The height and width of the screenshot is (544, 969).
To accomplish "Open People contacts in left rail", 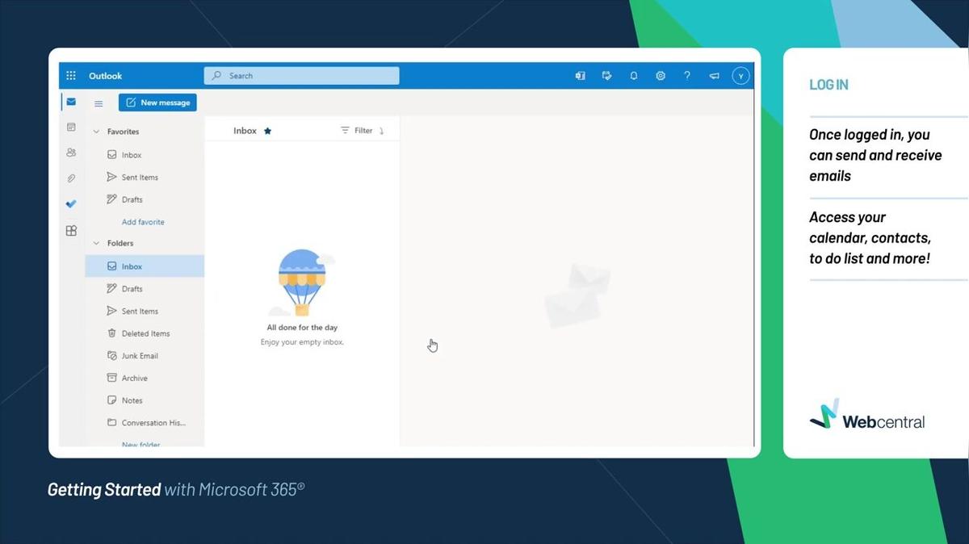I will click(71, 153).
